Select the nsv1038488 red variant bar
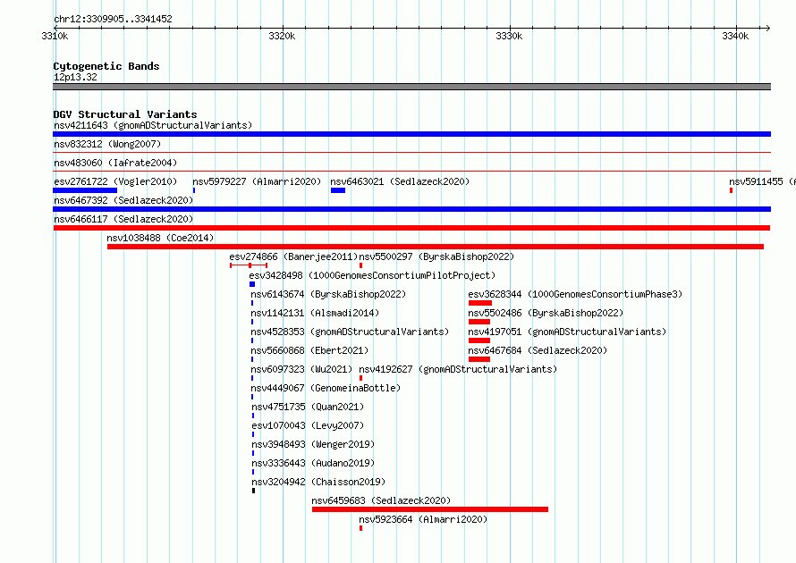Screen dimensions: 796x563 436,247
